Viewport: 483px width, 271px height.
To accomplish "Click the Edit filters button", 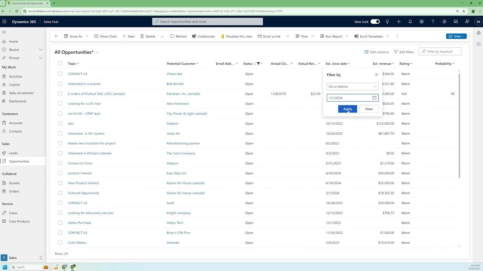I will [404, 52].
